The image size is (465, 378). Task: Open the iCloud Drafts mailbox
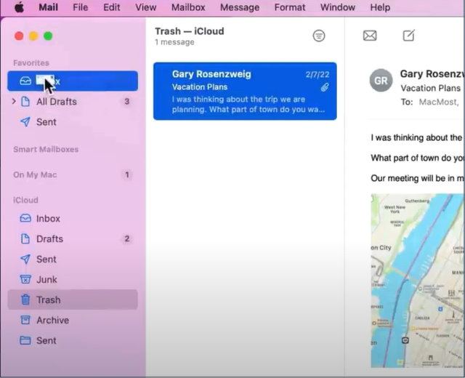(x=73, y=239)
